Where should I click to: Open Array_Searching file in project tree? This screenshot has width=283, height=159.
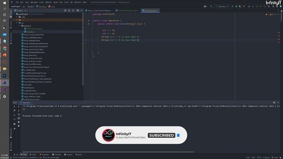pos(30,55)
